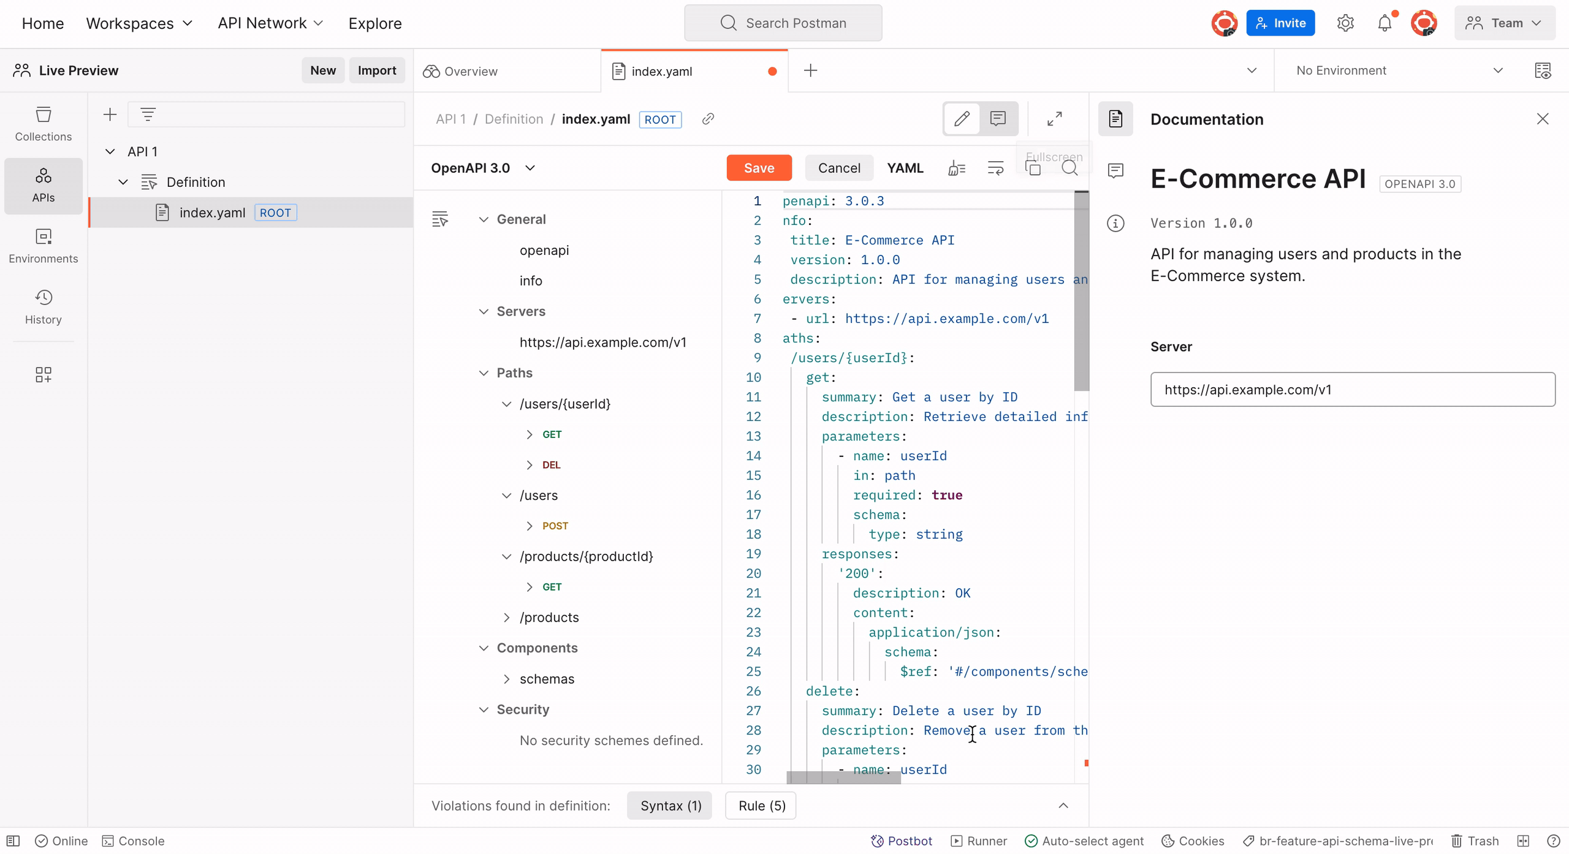The image size is (1569, 854).
Task: Open the configure workspace sidebar grid icon
Action: [x=43, y=374]
